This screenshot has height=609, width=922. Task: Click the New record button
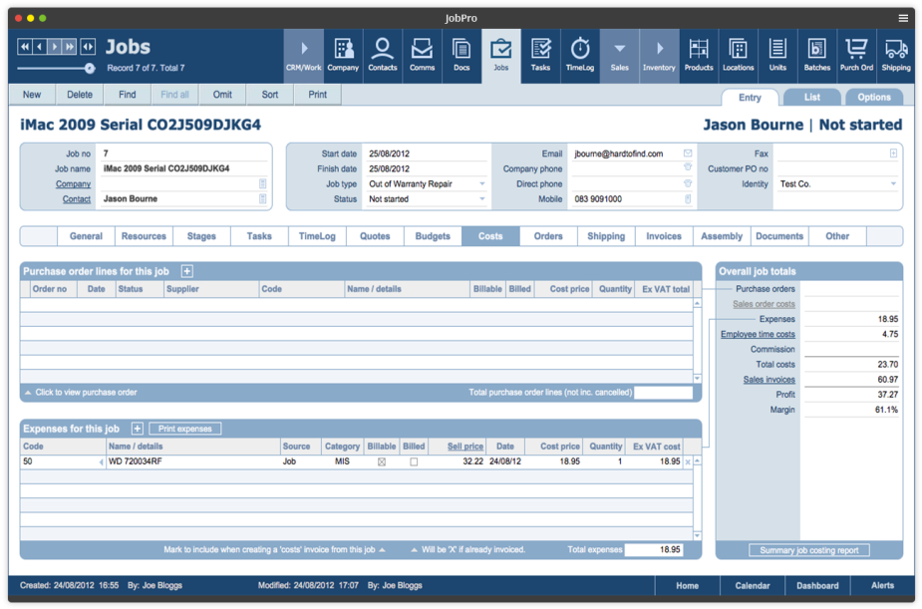pyautogui.click(x=32, y=95)
